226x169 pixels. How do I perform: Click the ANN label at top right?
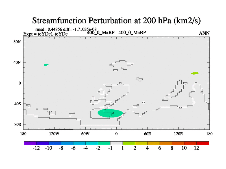204,33
